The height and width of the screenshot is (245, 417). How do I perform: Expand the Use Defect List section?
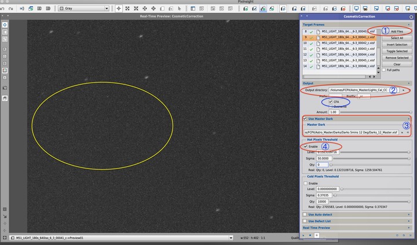[x=409, y=221]
